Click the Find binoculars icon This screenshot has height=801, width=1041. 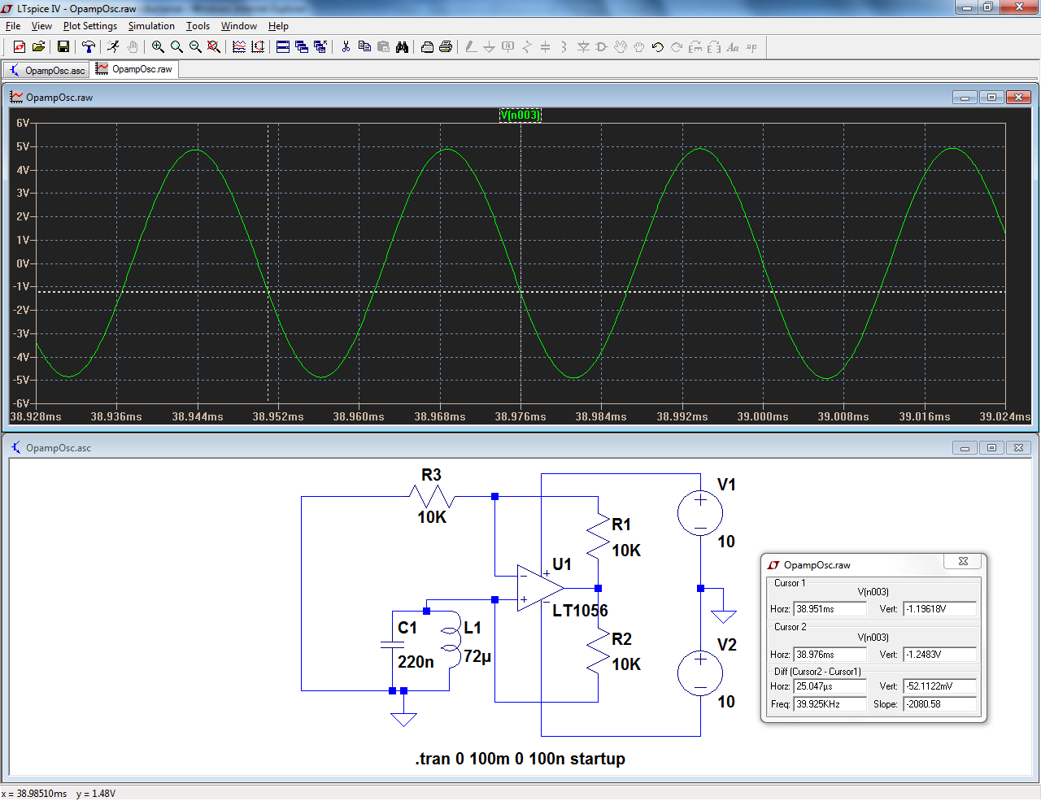(x=402, y=47)
